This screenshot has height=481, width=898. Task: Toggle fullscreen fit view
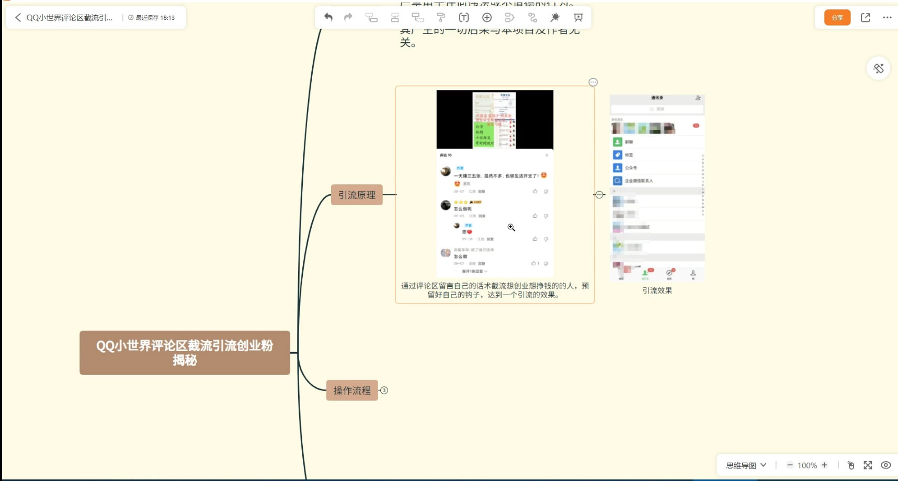point(868,465)
